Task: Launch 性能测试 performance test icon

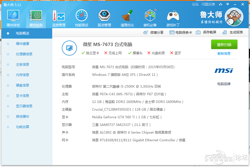Action: click(x=82, y=16)
